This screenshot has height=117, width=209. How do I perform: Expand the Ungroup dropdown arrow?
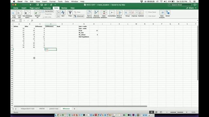coord(137,12)
